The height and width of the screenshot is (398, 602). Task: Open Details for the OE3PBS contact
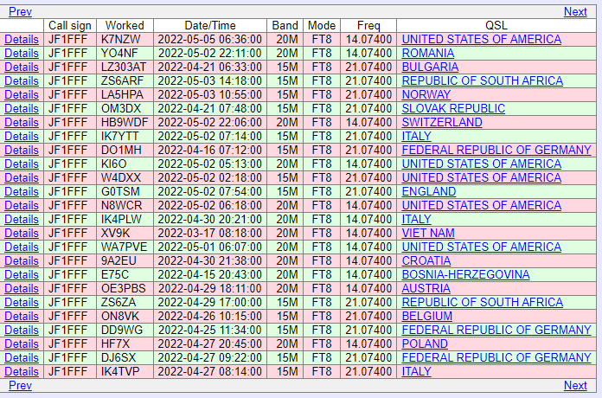[x=22, y=288]
